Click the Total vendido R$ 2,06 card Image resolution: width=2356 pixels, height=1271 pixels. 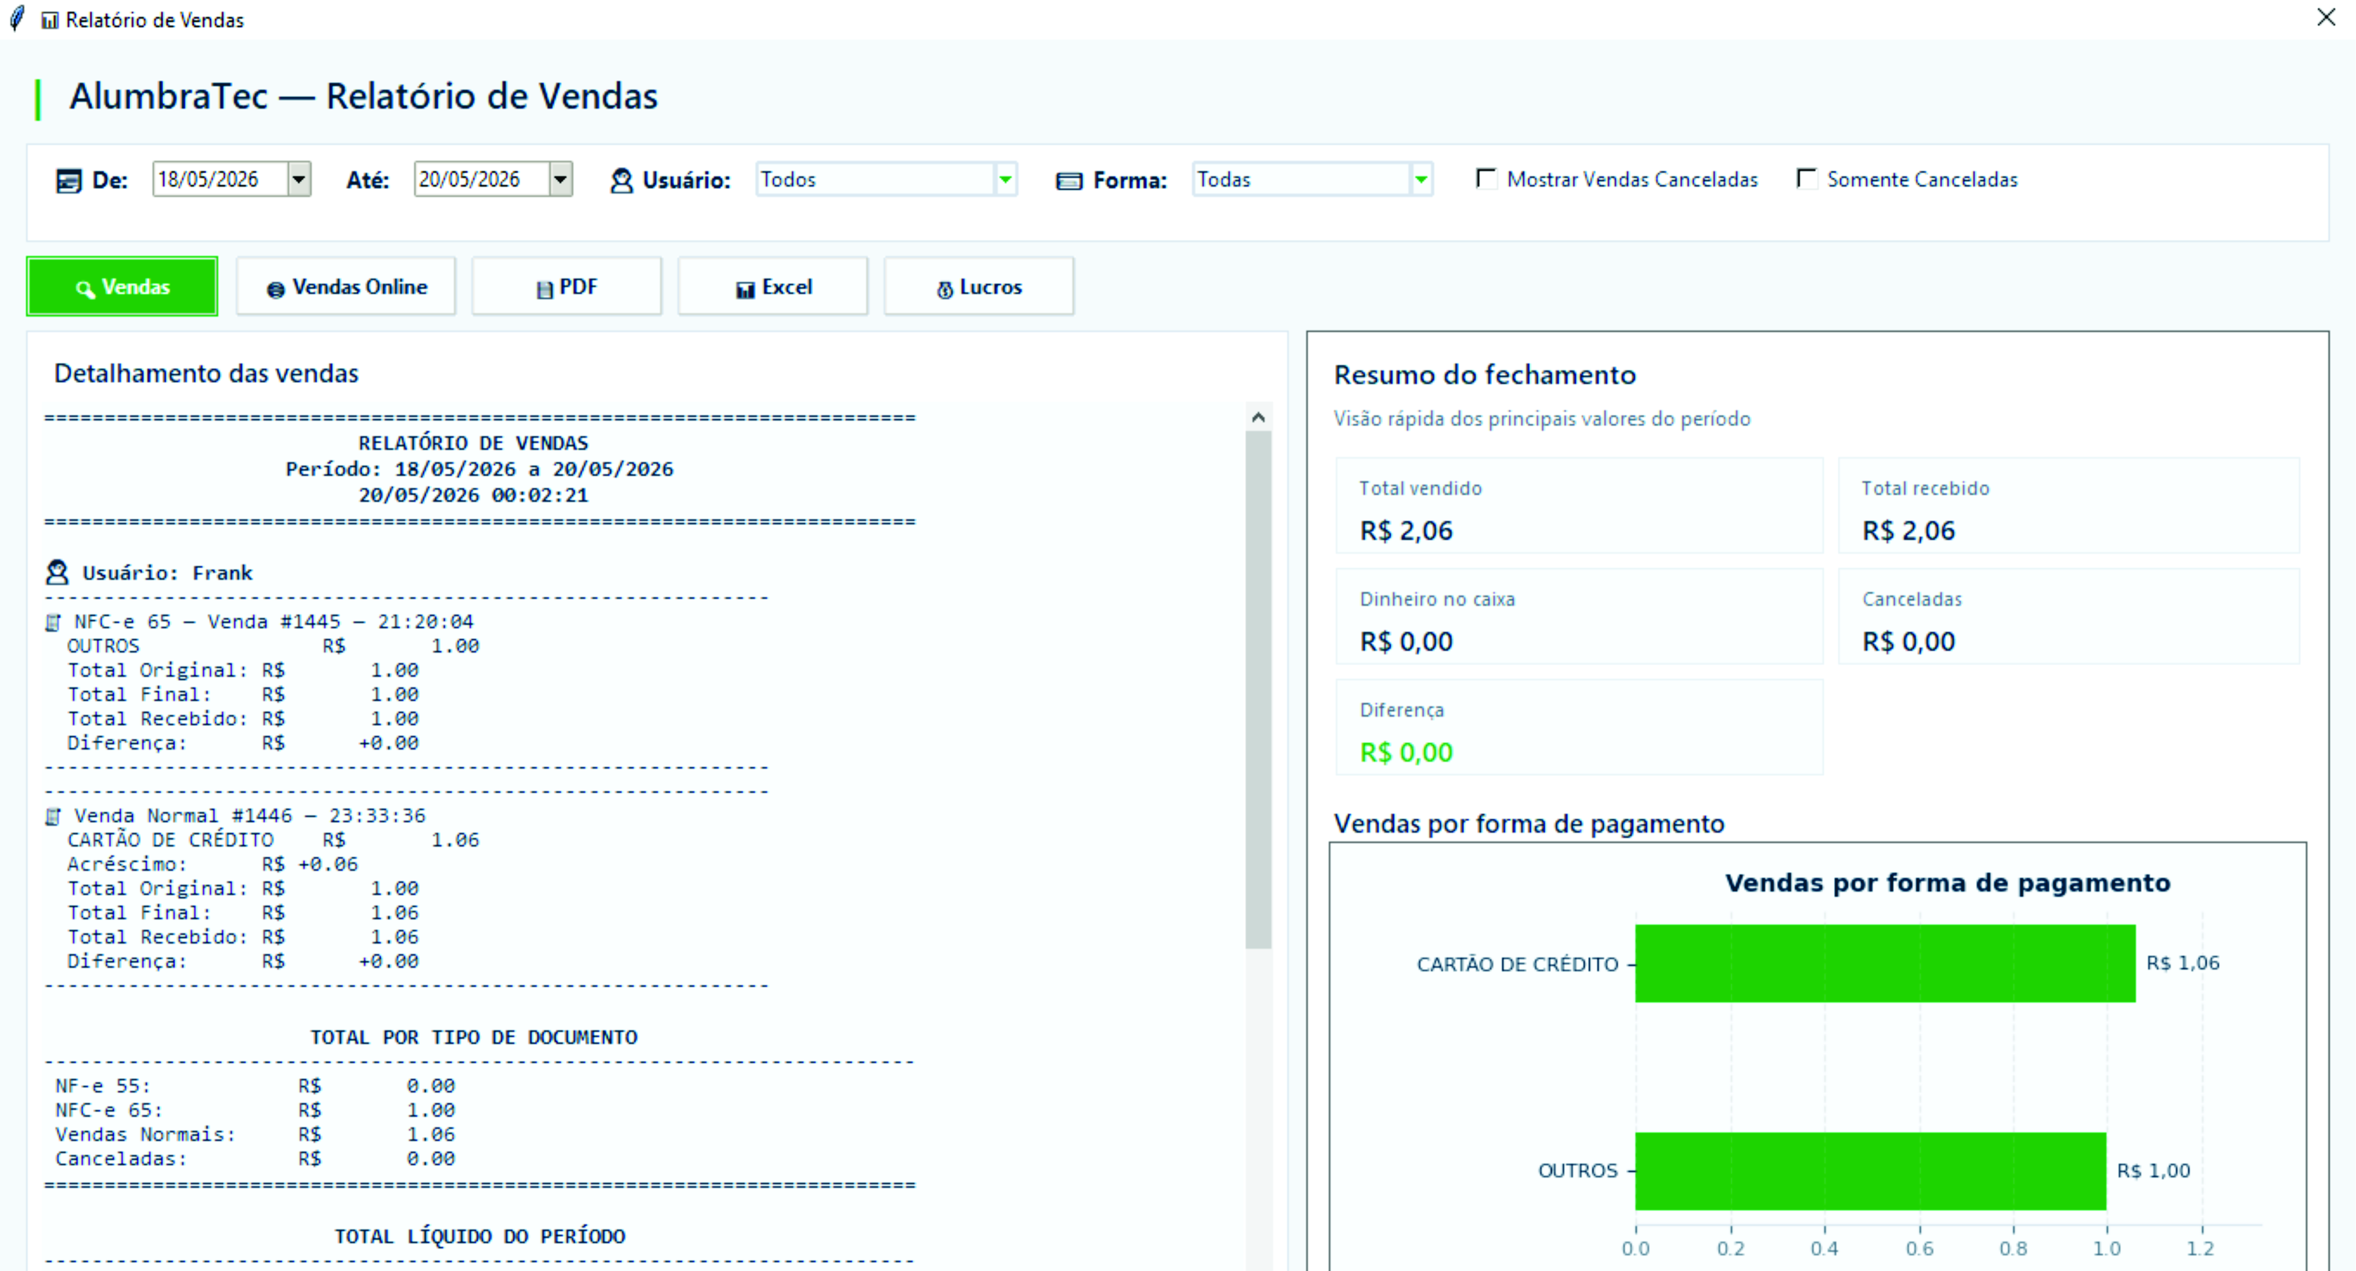point(1579,506)
